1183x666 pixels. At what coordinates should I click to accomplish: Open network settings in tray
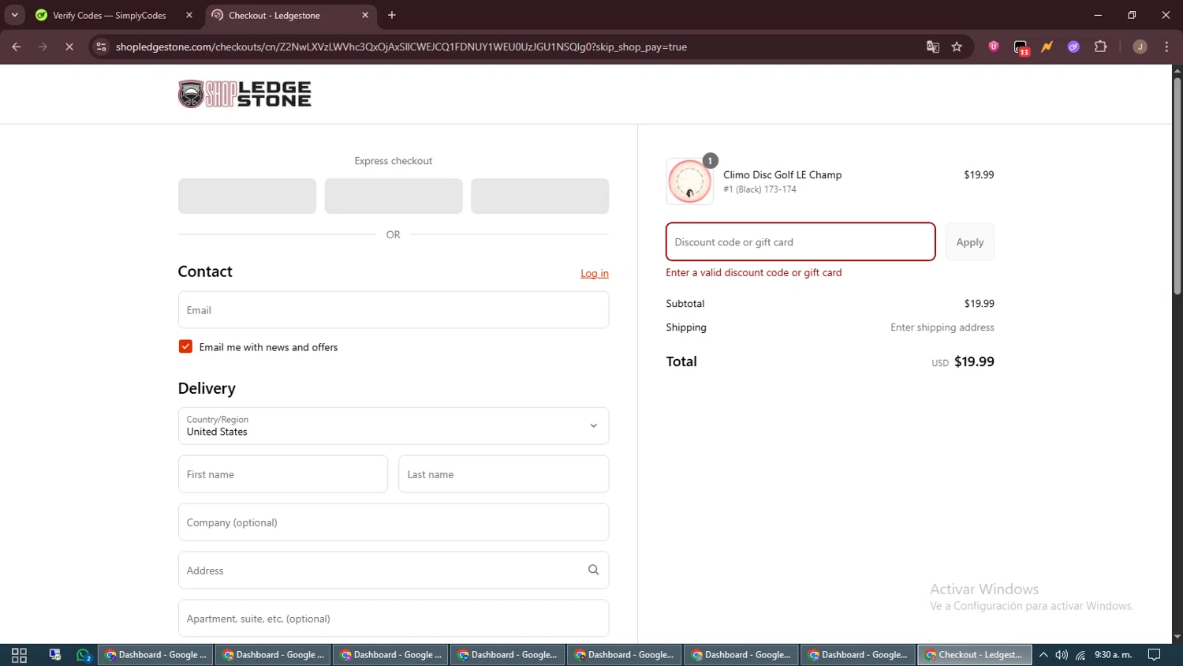tap(1080, 655)
